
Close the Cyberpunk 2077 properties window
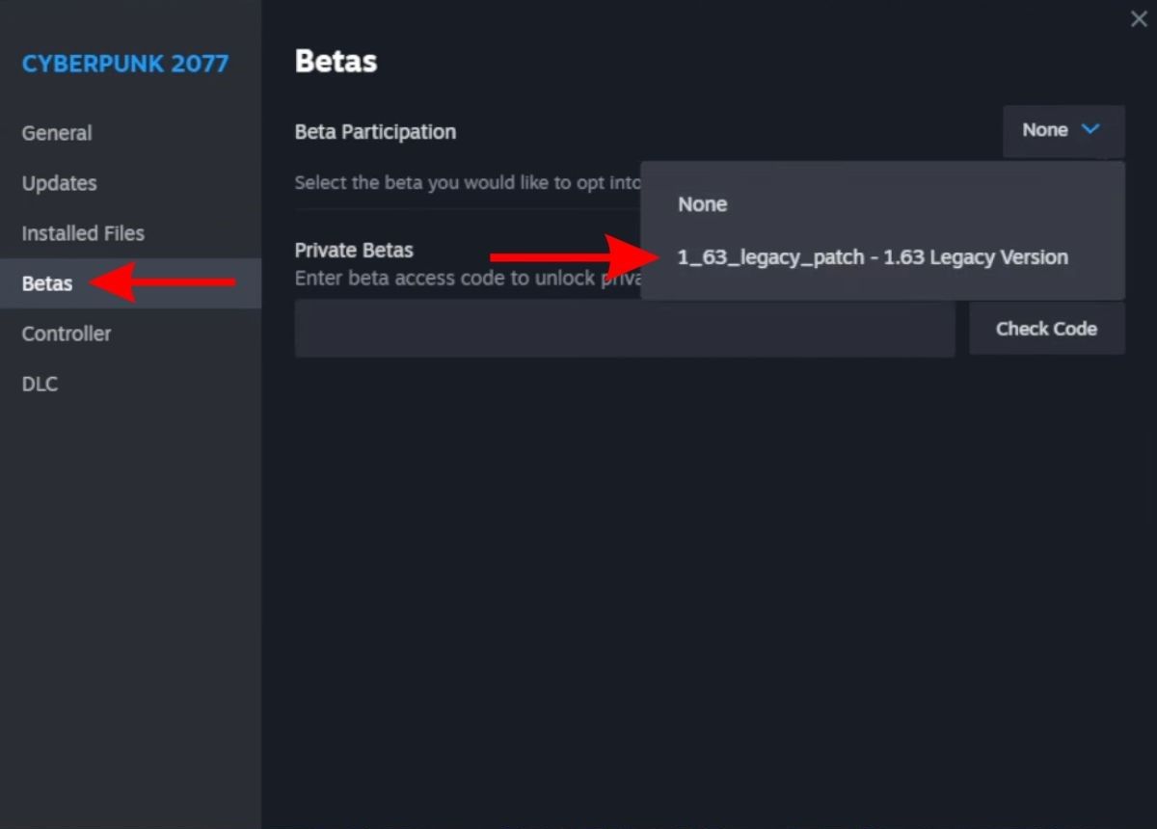(x=1138, y=19)
